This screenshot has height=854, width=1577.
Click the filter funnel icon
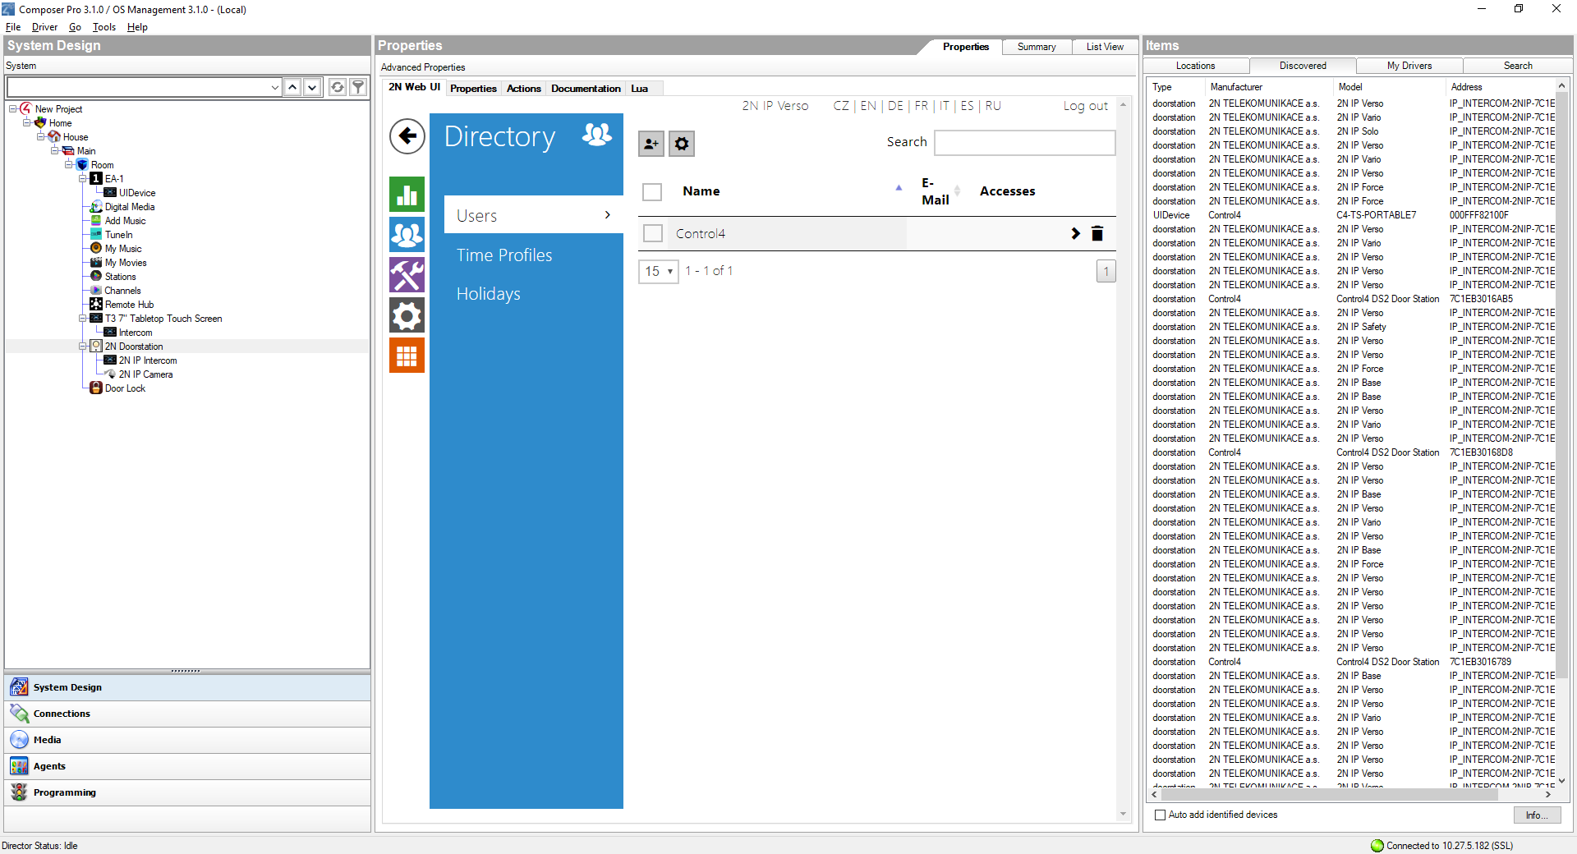[358, 87]
